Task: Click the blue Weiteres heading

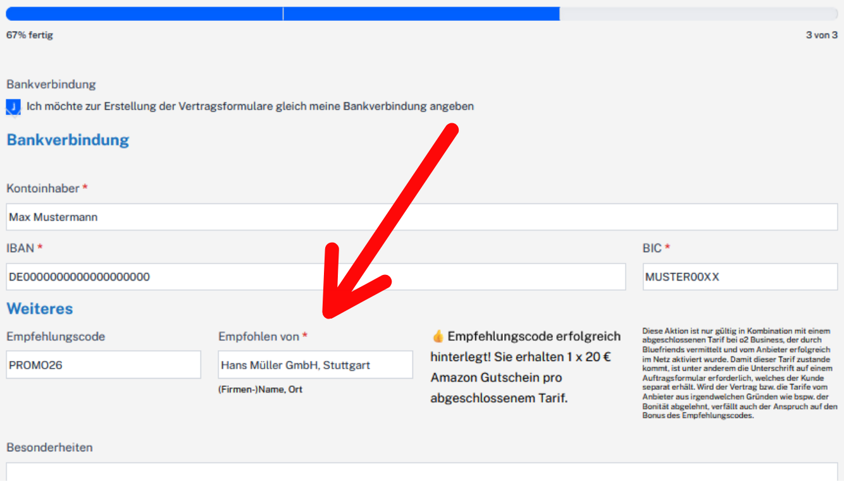Action: pos(40,308)
